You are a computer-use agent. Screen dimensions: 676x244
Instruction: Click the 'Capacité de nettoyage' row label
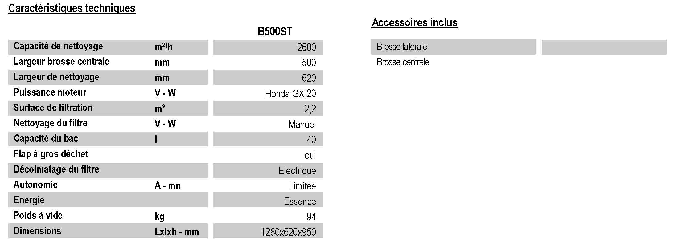point(58,46)
